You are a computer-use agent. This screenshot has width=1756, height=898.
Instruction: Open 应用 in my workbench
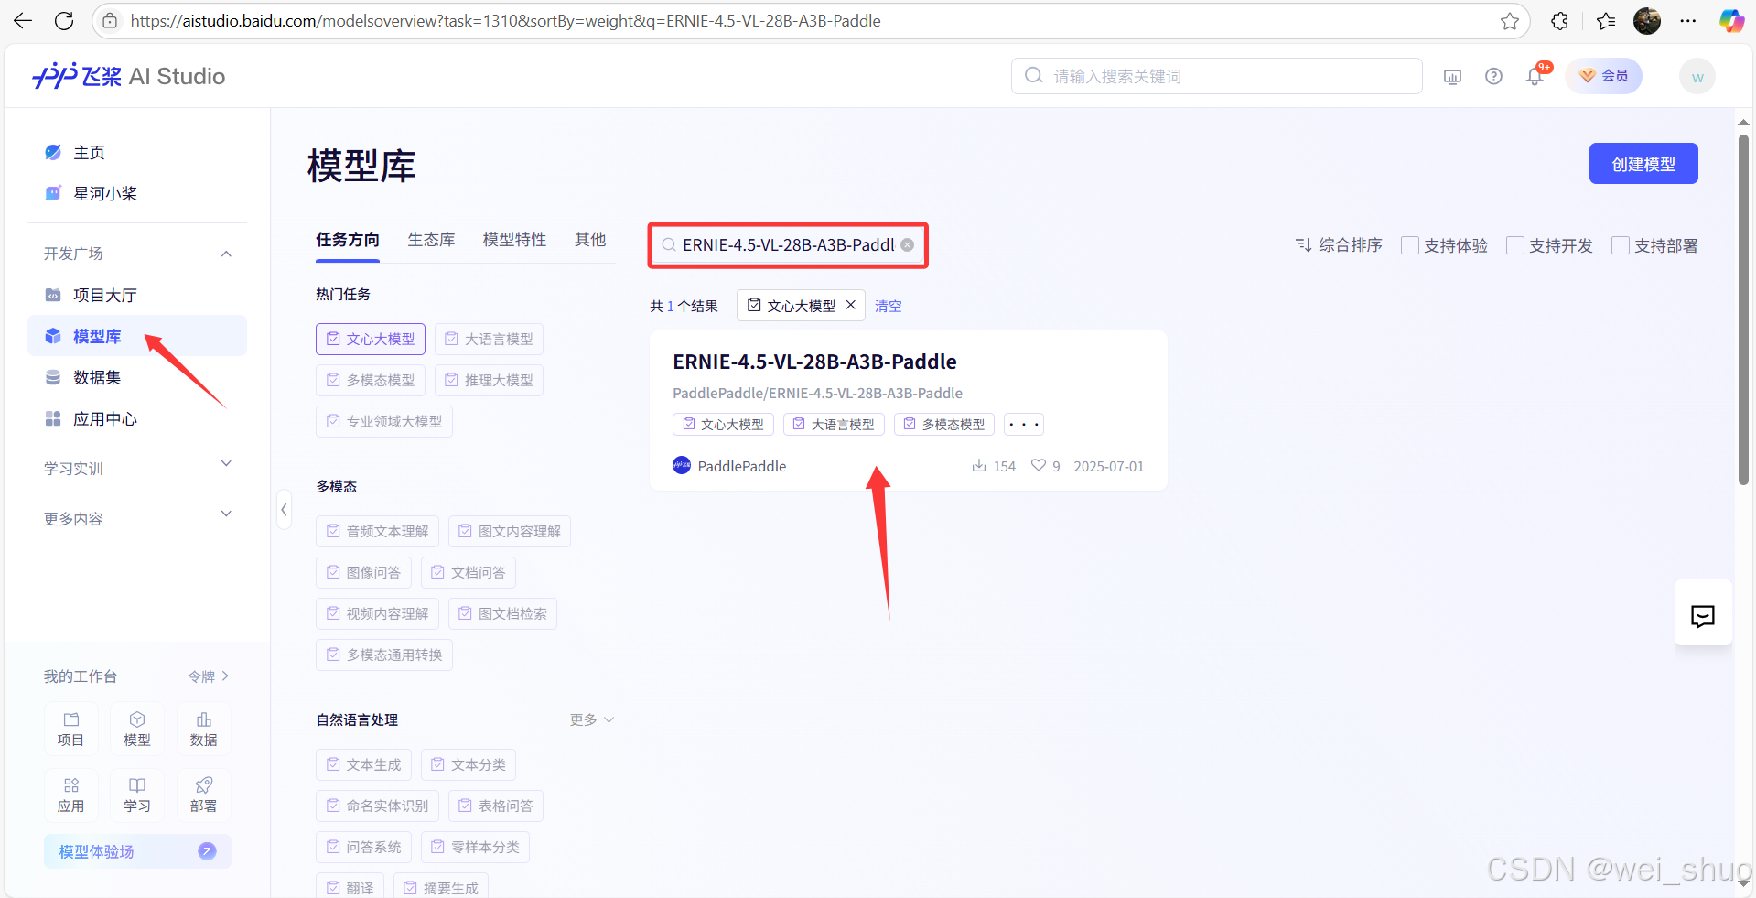70,795
